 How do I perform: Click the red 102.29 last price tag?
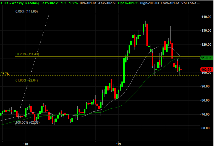pyautogui.click(x=206, y=70)
